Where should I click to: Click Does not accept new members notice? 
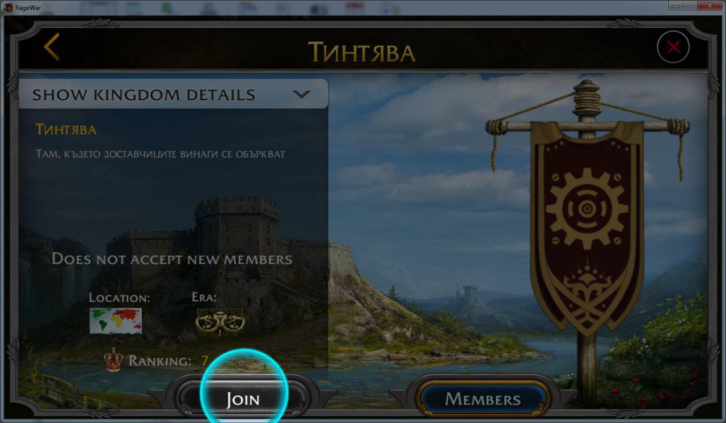172,259
